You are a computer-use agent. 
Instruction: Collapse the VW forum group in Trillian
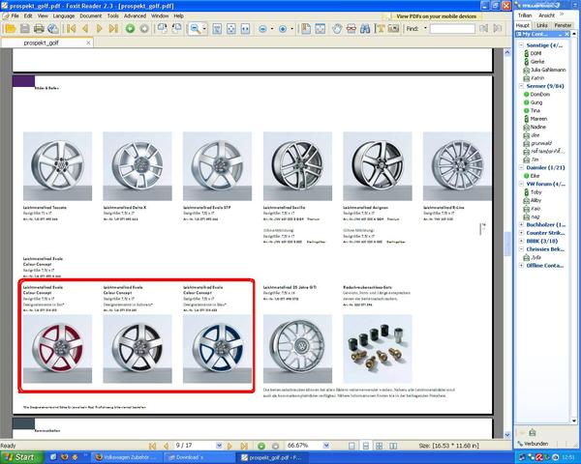coord(521,184)
